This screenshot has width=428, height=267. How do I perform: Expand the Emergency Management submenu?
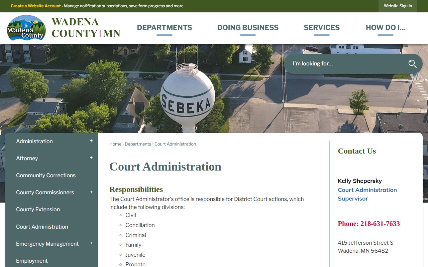pyautogui.click(x=91, y=243)
